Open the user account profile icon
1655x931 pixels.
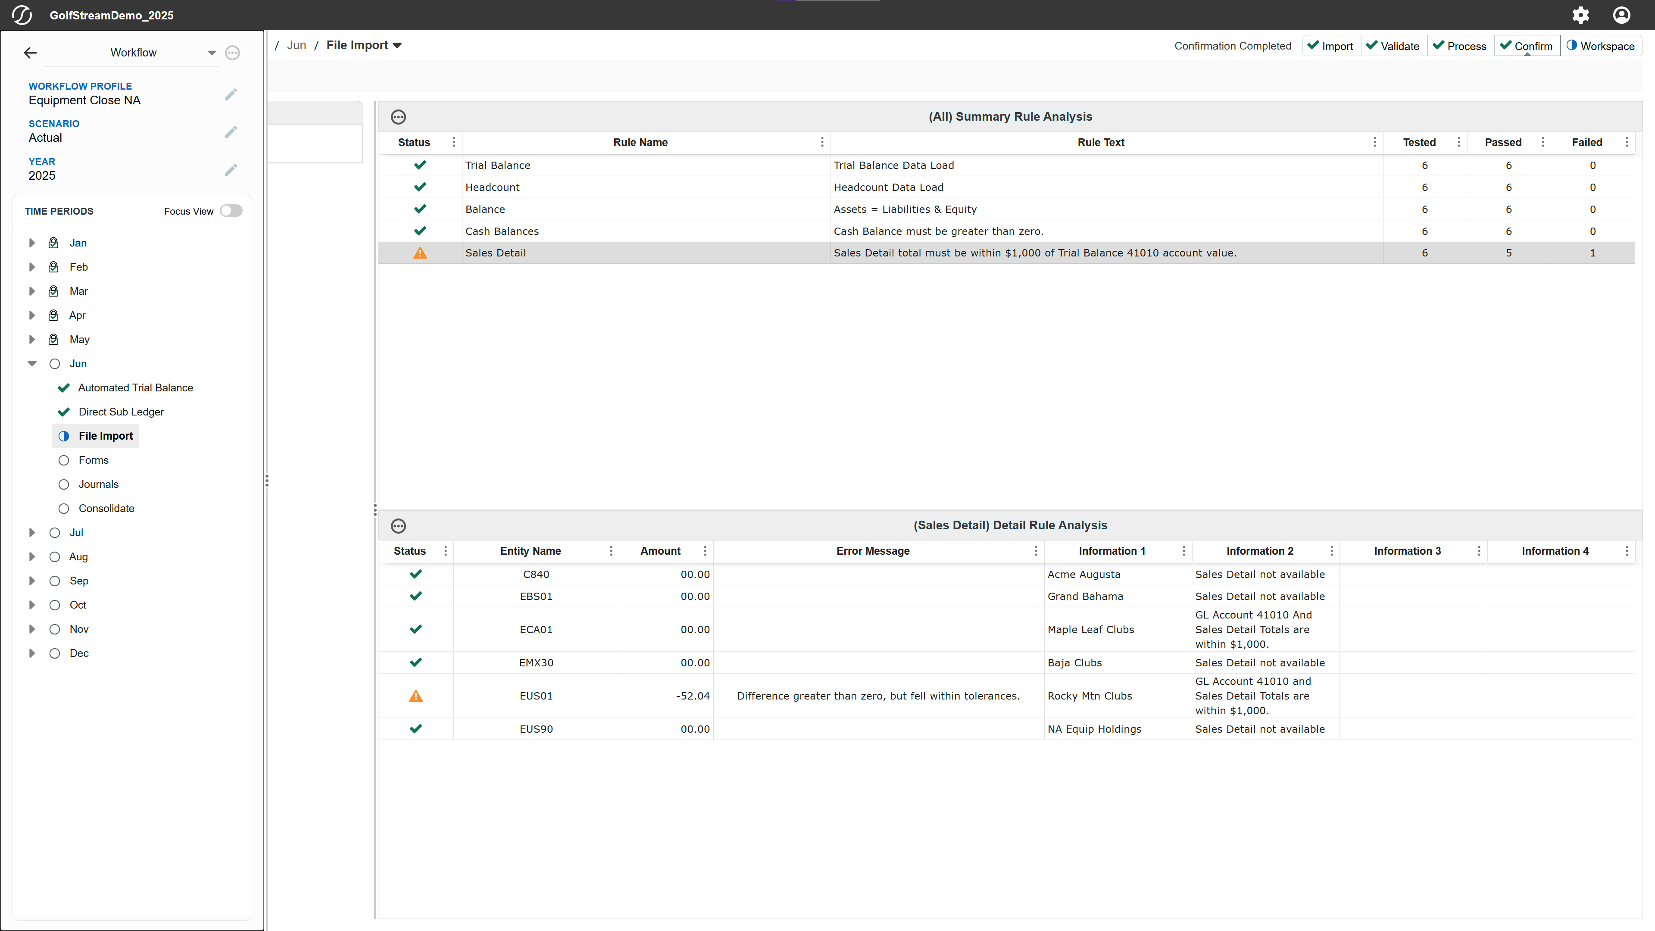[1621, 15]
